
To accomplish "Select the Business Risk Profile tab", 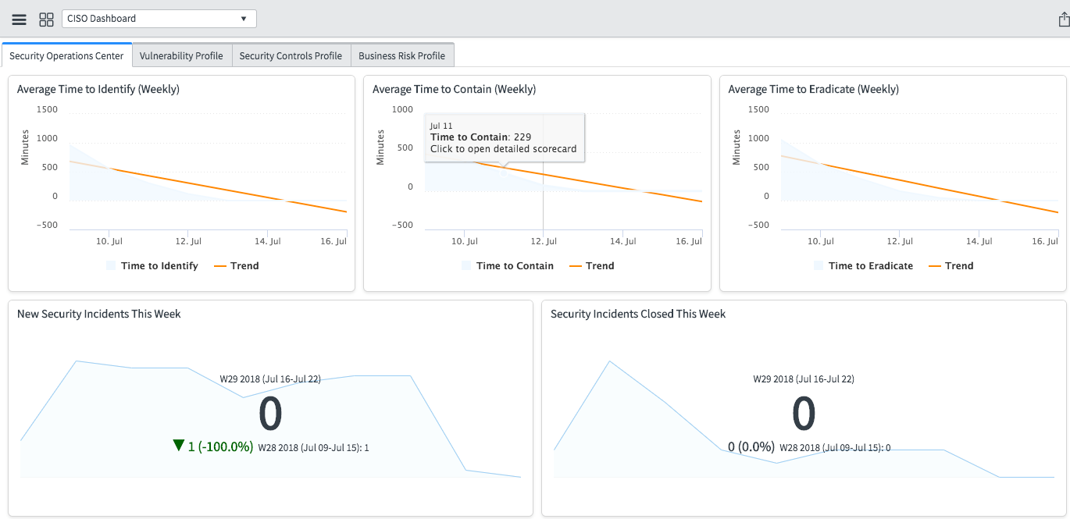I will [x=401, y=56].
